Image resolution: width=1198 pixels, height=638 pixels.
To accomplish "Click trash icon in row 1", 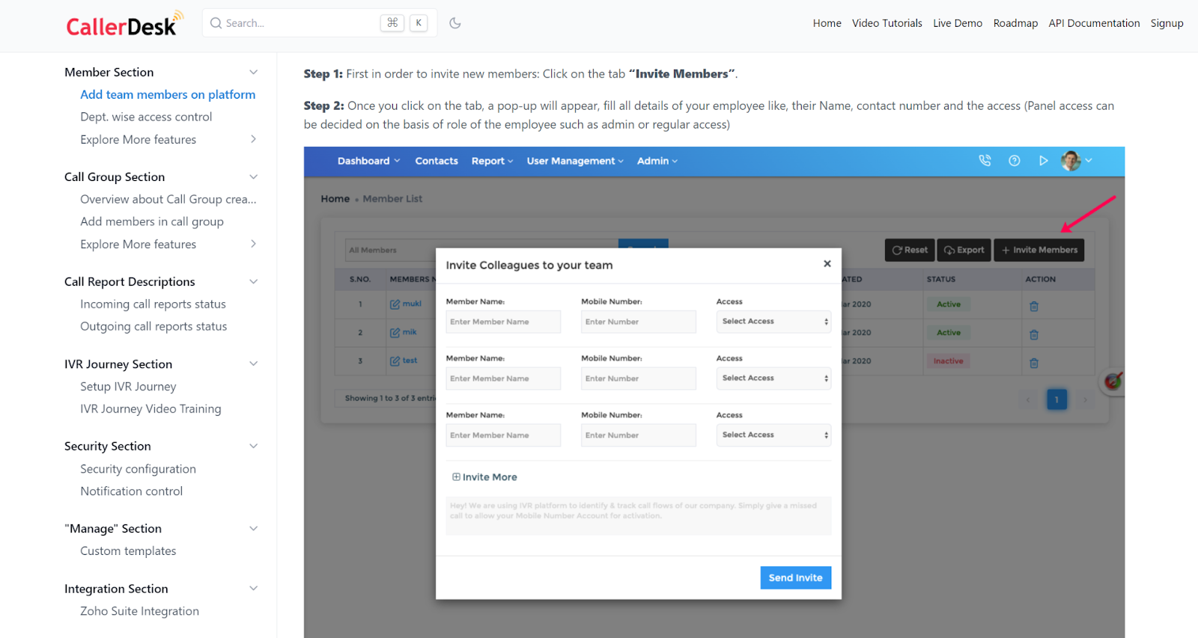I will pos(1034,306).
